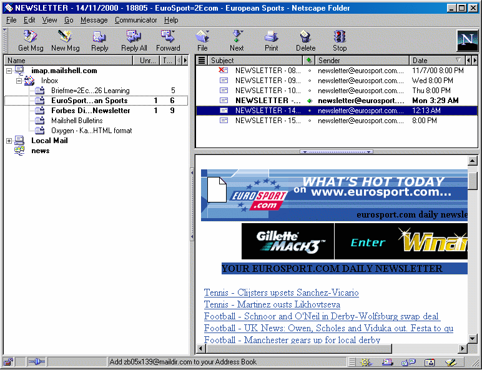Expand the Local Mail tree node
Screen dimensions: 482x370
9,141
